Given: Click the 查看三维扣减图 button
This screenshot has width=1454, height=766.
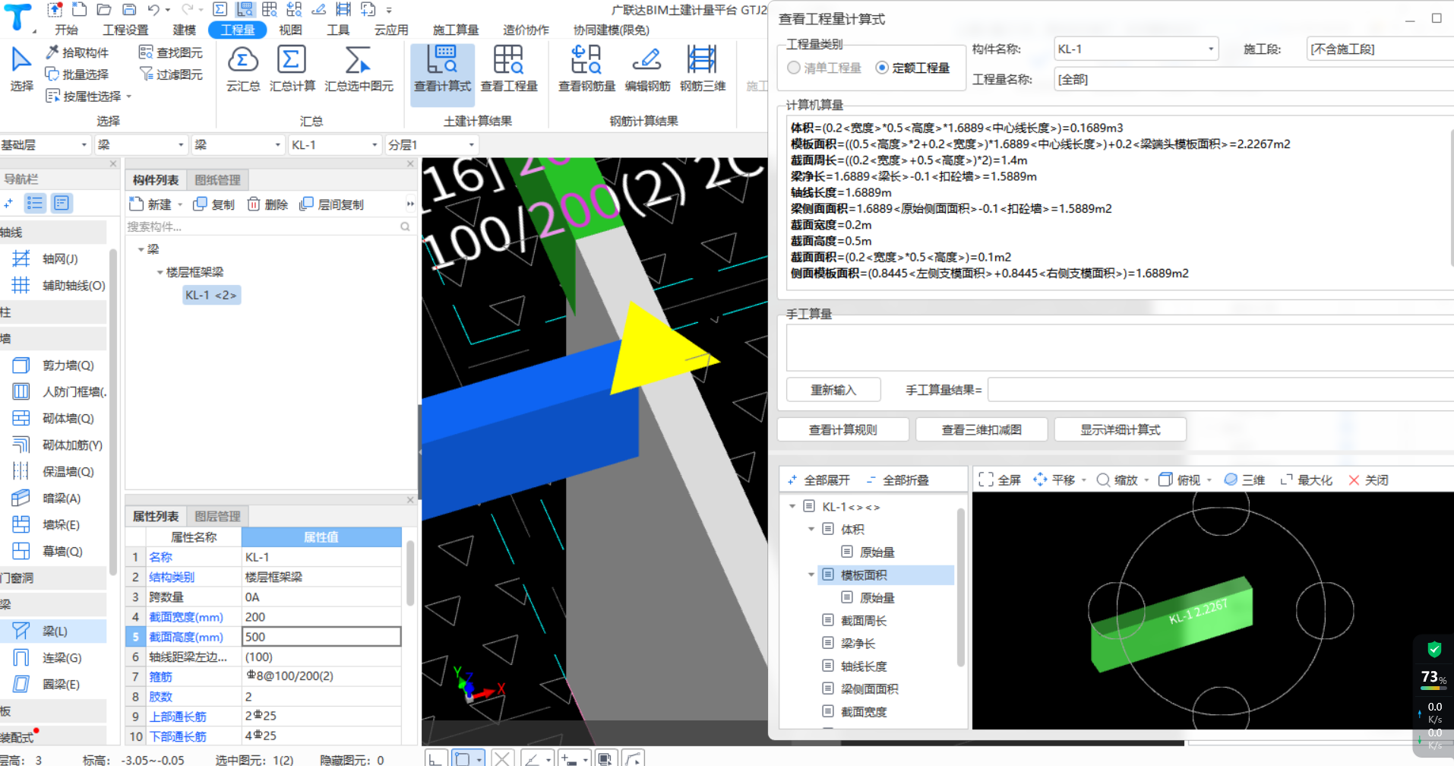Looking at the screenshot, I should click(981, 430).
